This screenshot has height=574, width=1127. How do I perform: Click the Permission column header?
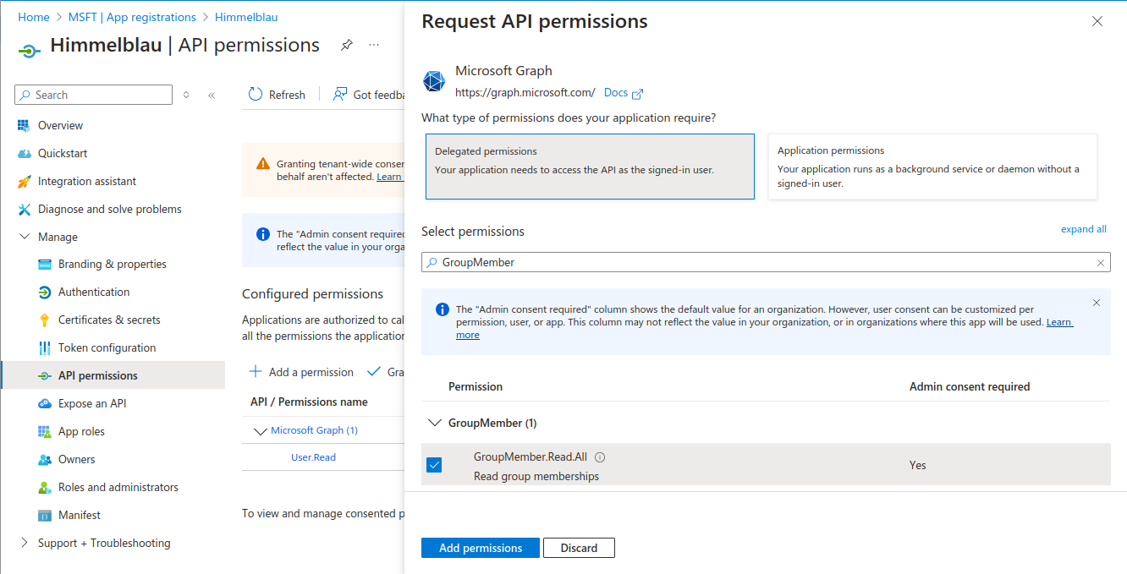point(476,386)
